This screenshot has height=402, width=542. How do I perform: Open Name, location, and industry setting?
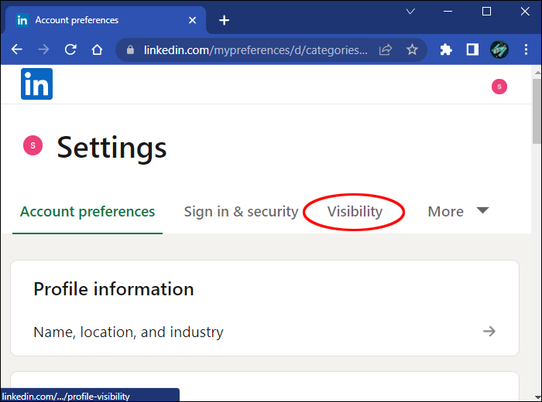[x=265, y=332]
